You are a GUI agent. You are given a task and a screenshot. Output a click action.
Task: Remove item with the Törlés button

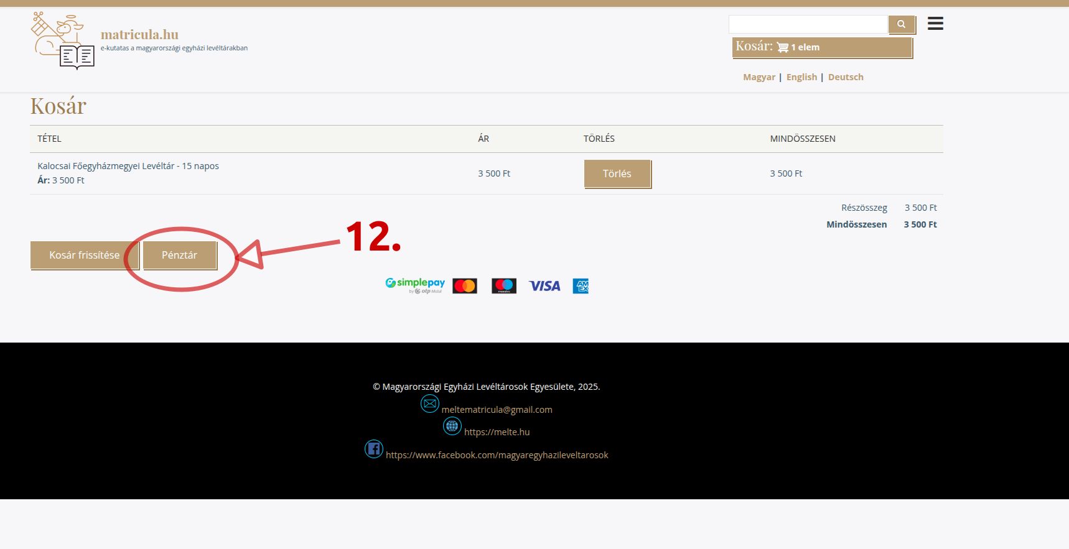(617, 173)
